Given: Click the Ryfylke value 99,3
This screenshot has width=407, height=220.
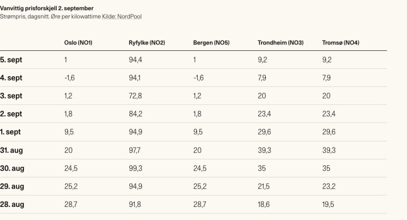Looking at the screenshot, I should pos(135,168).
